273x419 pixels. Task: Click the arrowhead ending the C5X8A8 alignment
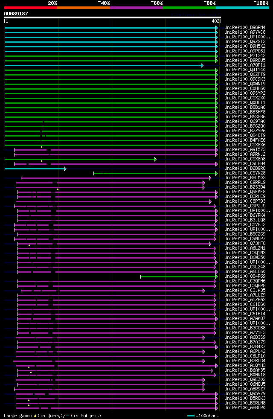[155, 160]
